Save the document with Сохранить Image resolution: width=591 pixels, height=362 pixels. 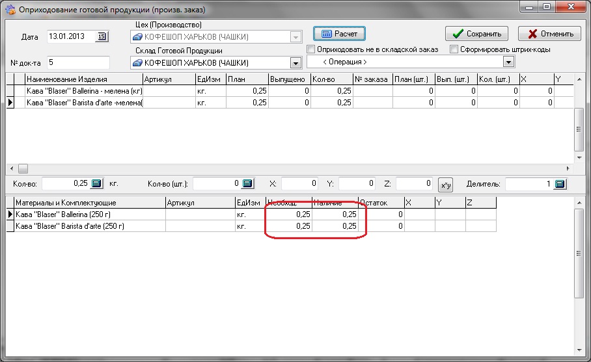(x=476, y=34)
